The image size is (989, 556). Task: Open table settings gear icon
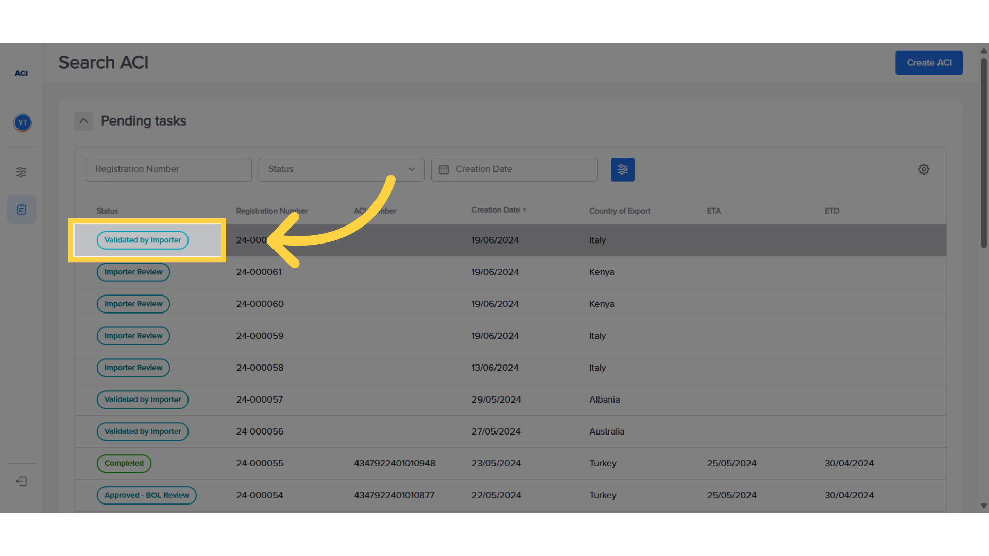pyautogui.click(x=924, y=169)
